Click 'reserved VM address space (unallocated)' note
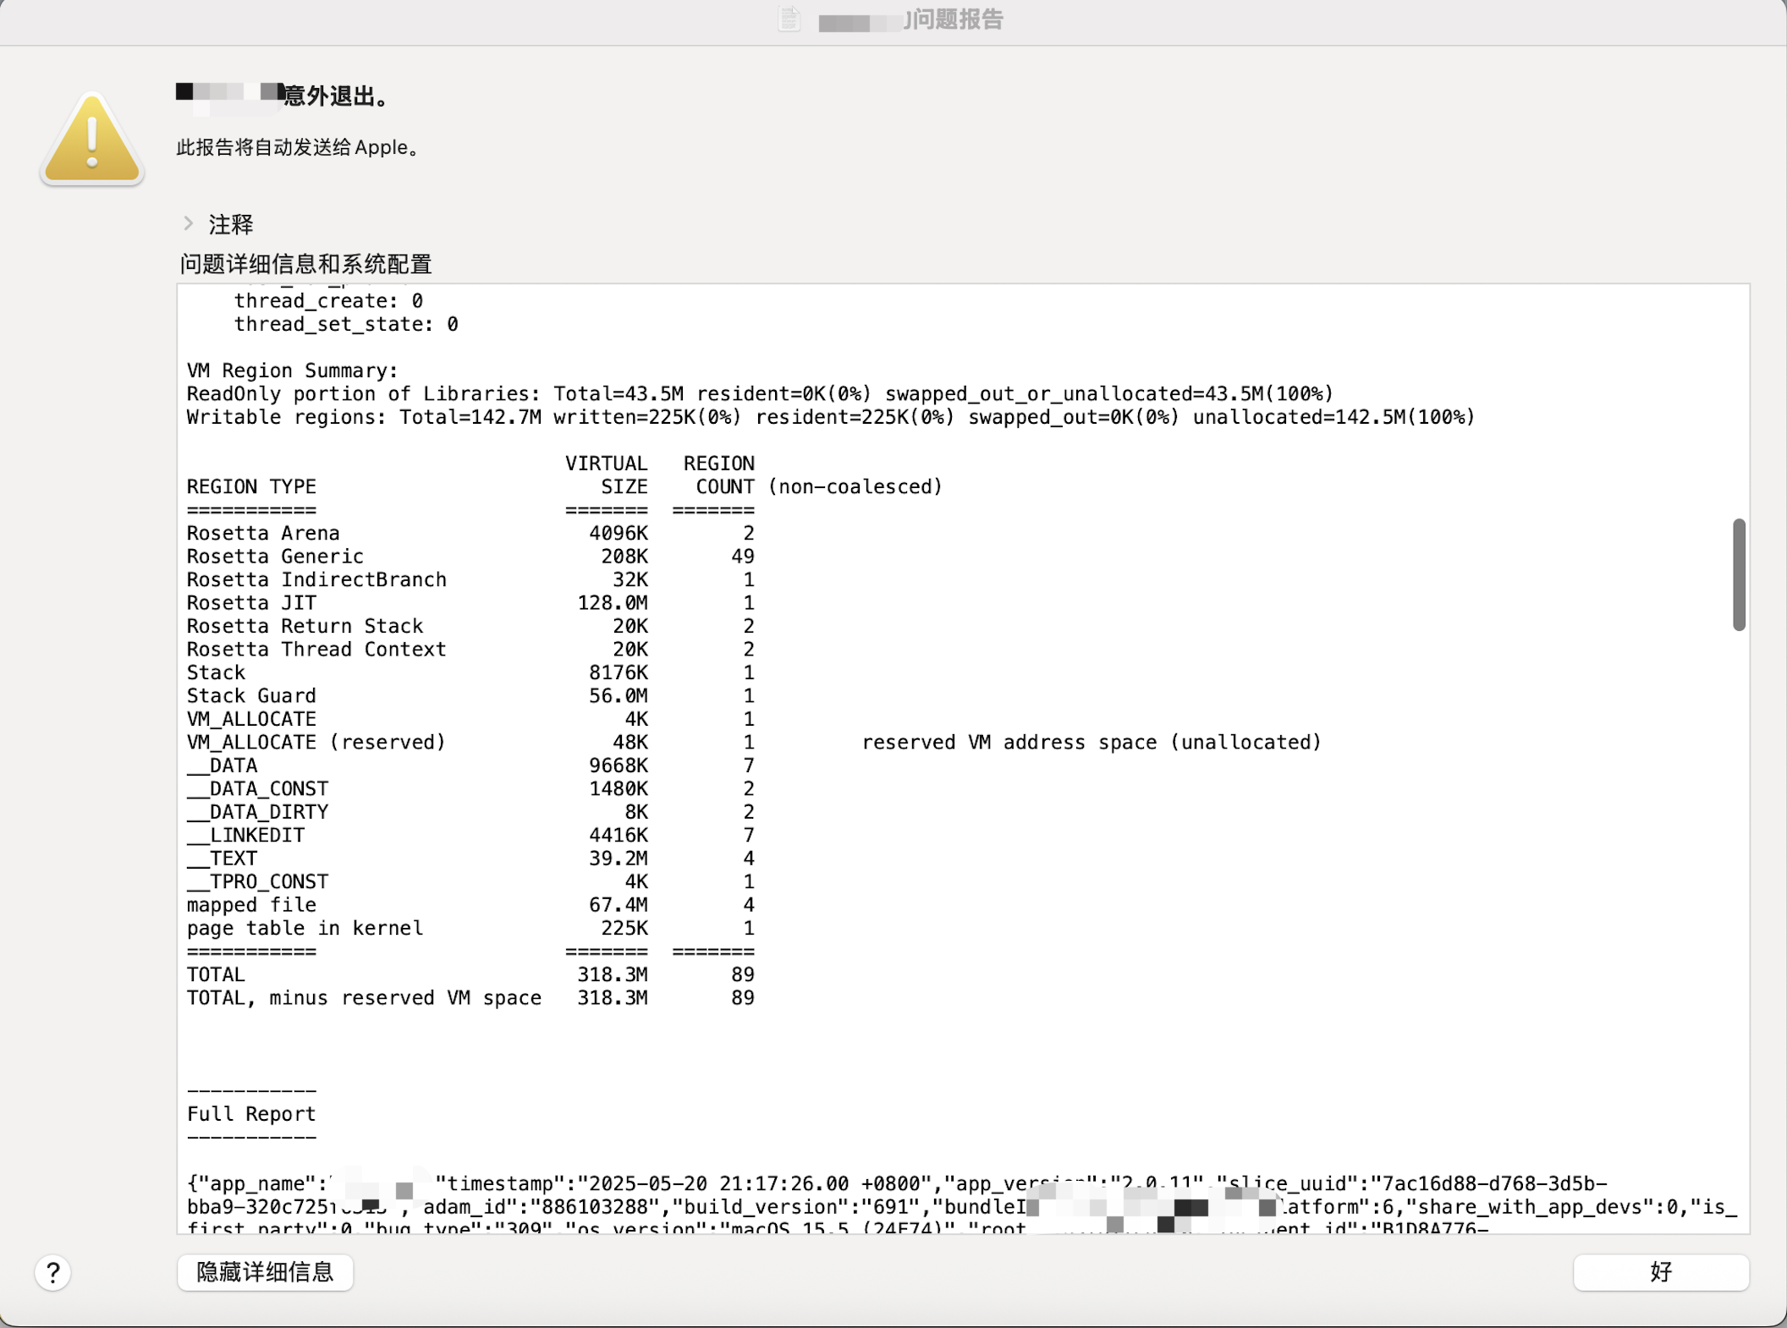Viewport: 1787px width, 1328px height. (x=1091, y=743)
